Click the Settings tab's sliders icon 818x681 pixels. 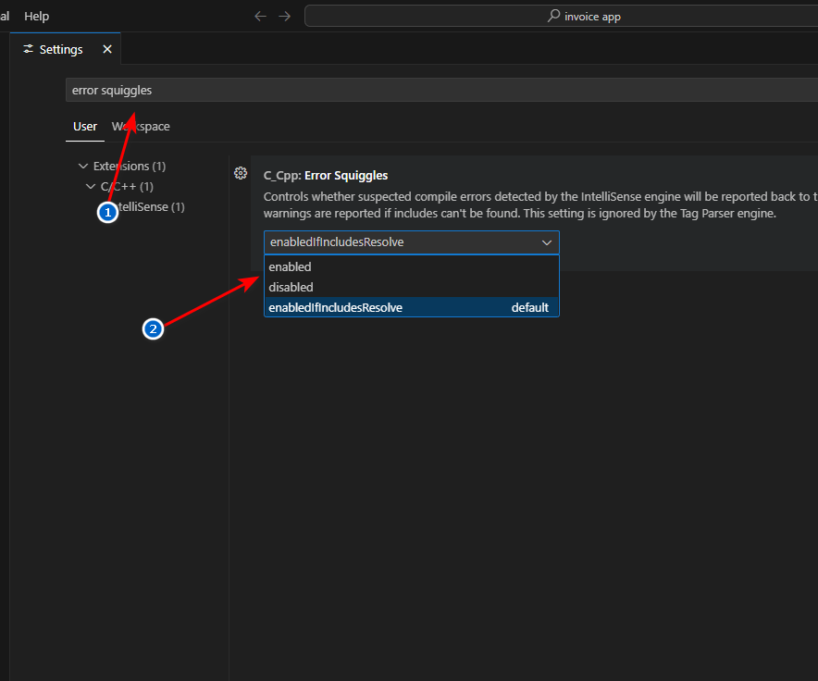click(x=29, y=49)
